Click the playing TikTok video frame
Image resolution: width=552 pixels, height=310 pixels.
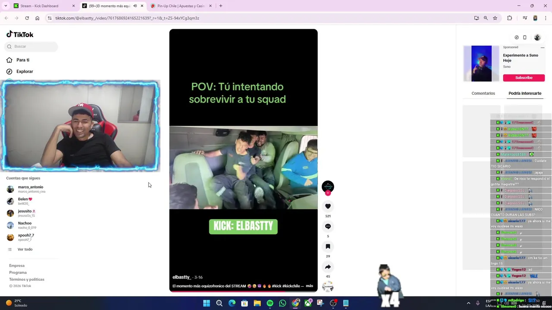243,161
